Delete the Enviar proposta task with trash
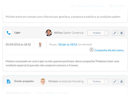 [x=121, y=81]
